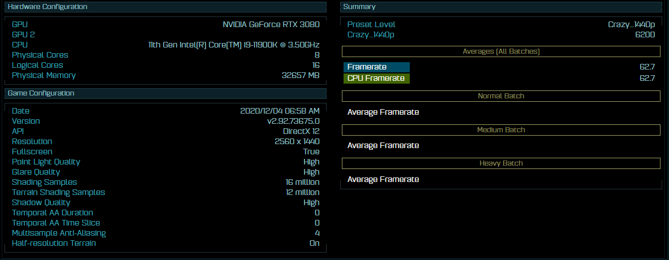This screenshot has width=669, height=260.
Task: Click the Glare Quality label
Action: [x=36, y=172]
